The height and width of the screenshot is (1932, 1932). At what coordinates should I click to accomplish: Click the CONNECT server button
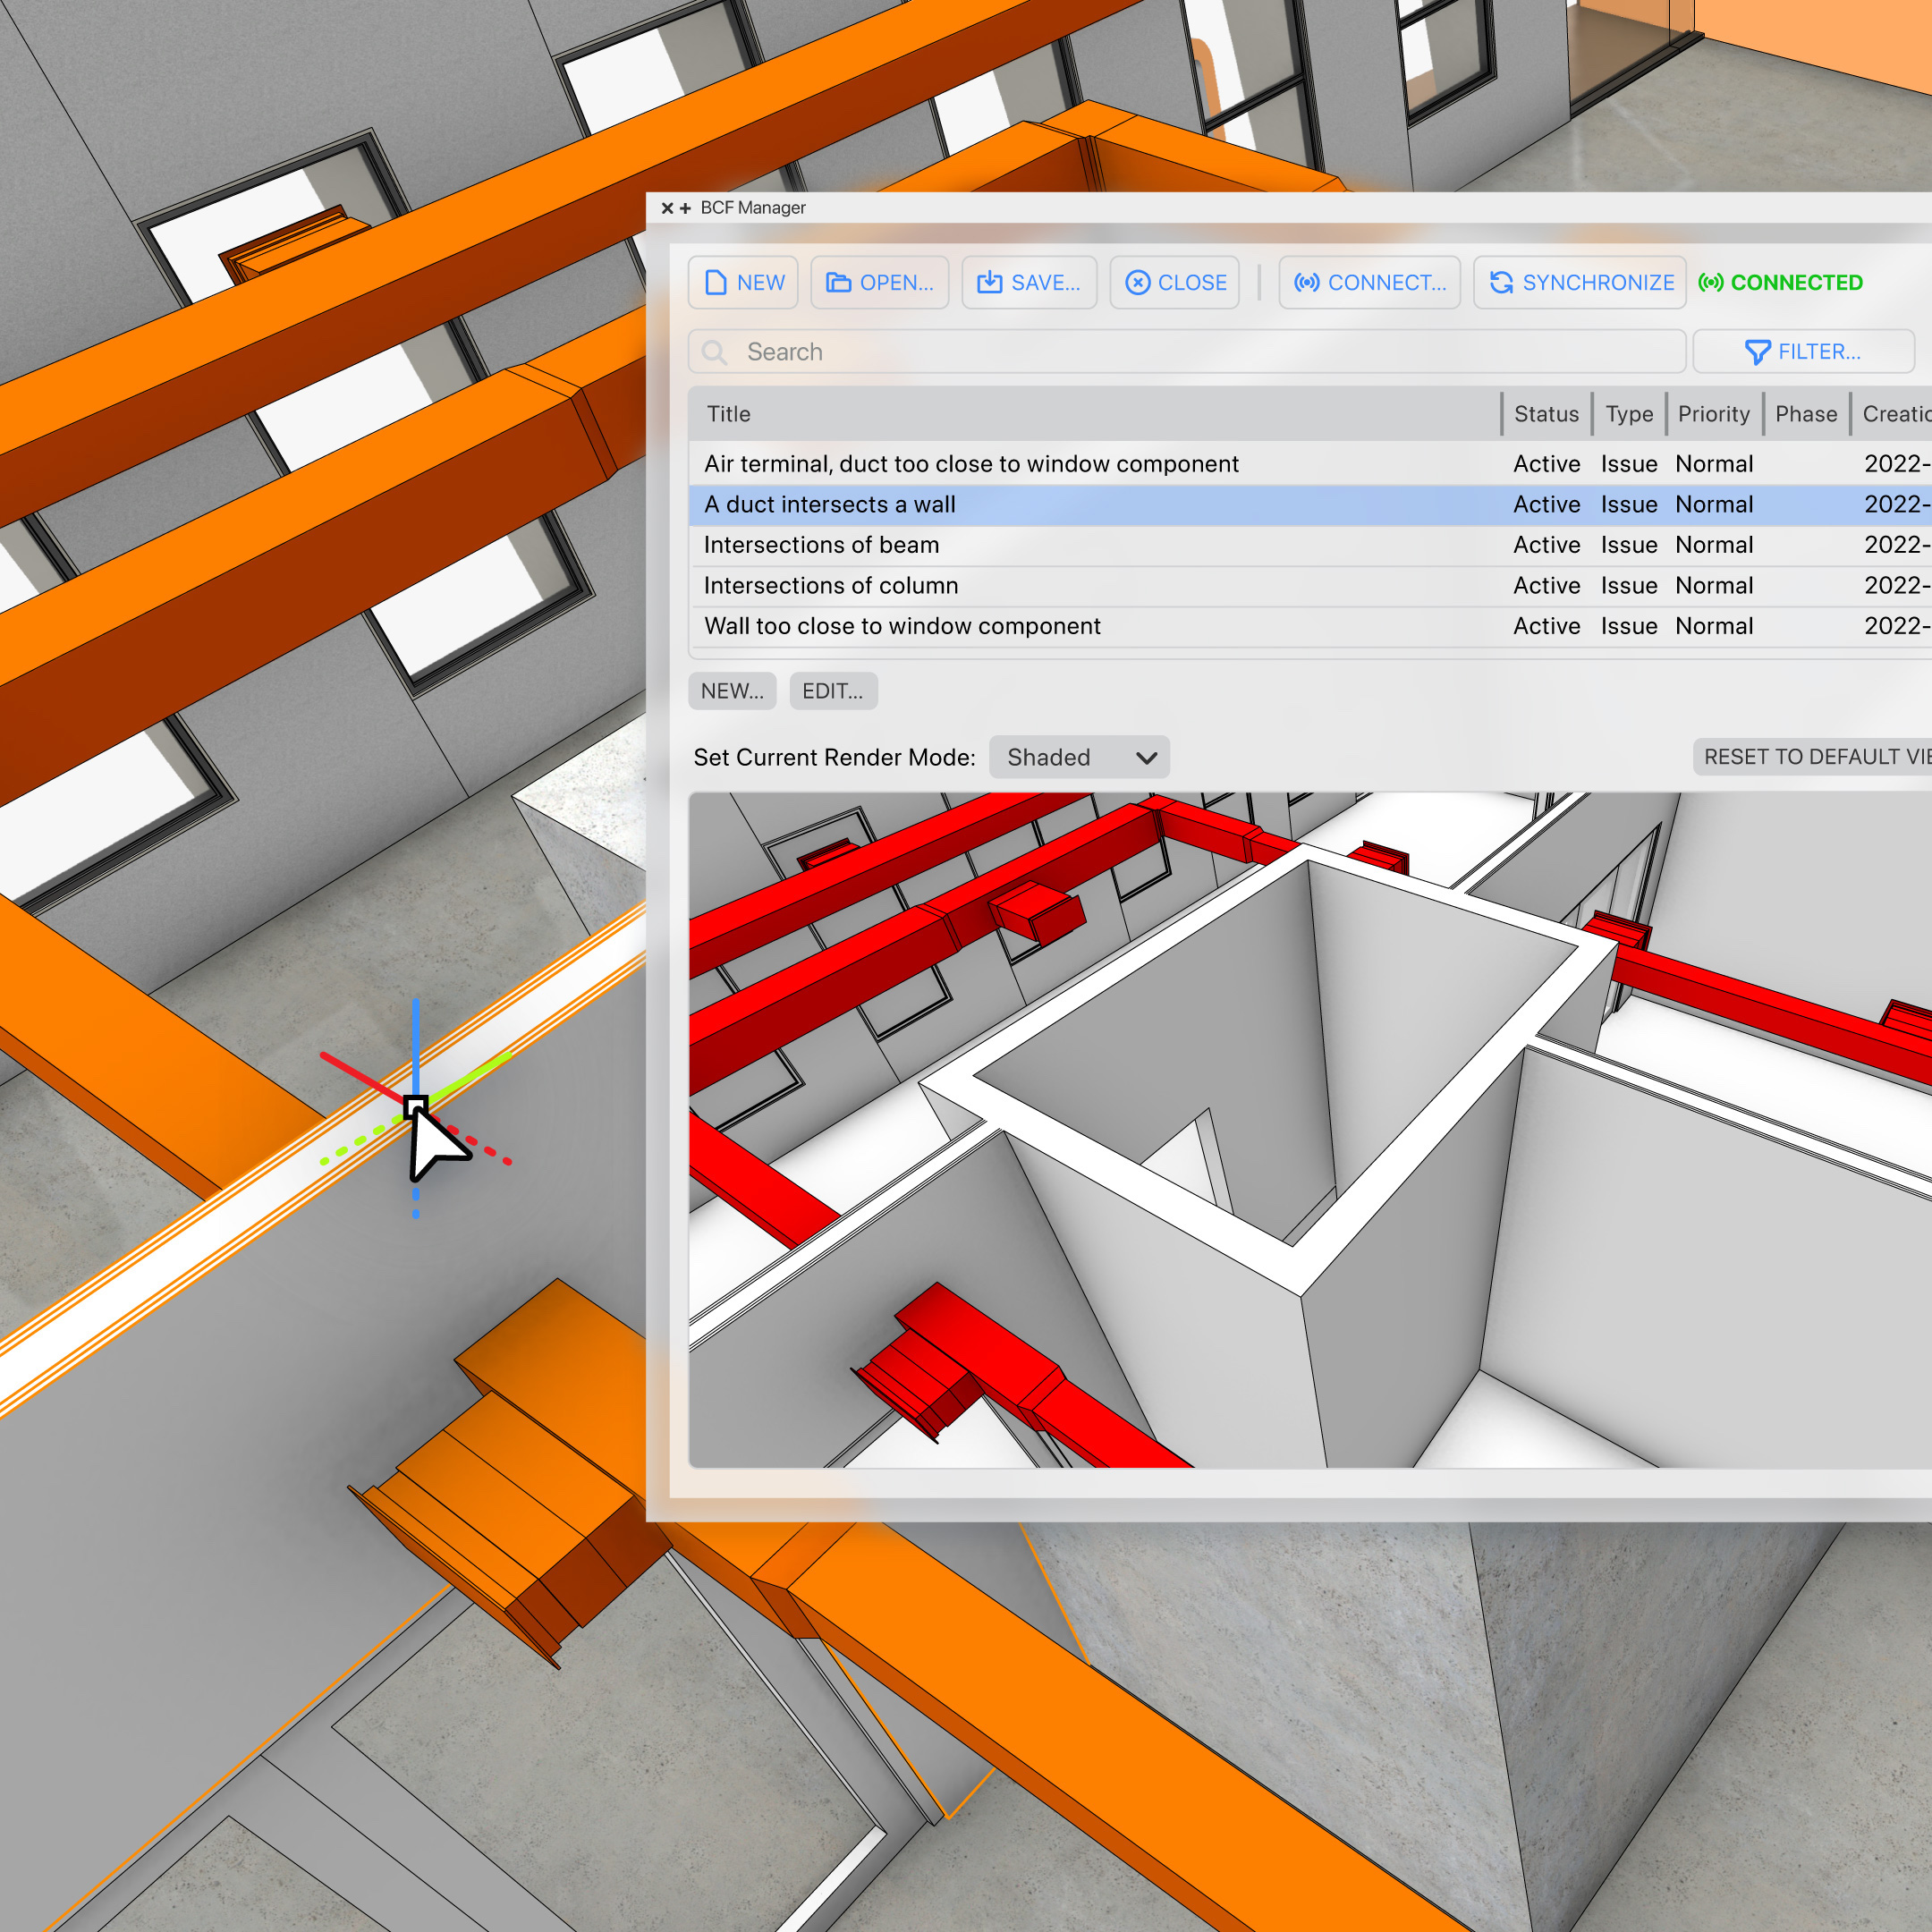pyautogui.click(x=1369, y=283)
